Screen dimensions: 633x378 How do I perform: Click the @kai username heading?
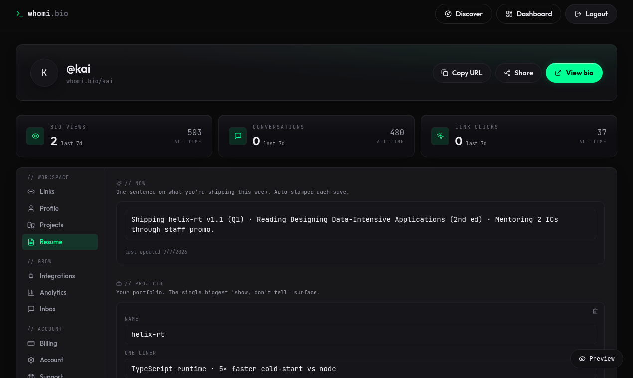click(78, 69)
